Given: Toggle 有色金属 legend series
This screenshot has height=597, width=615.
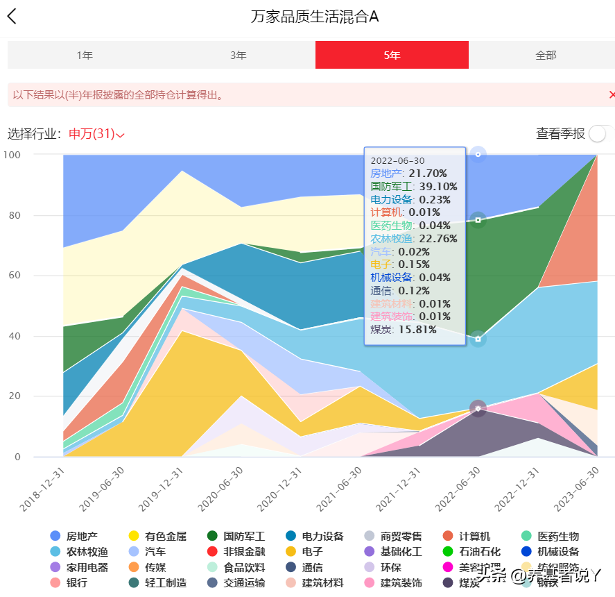Looking at the screenshot, I should (157, 536).
